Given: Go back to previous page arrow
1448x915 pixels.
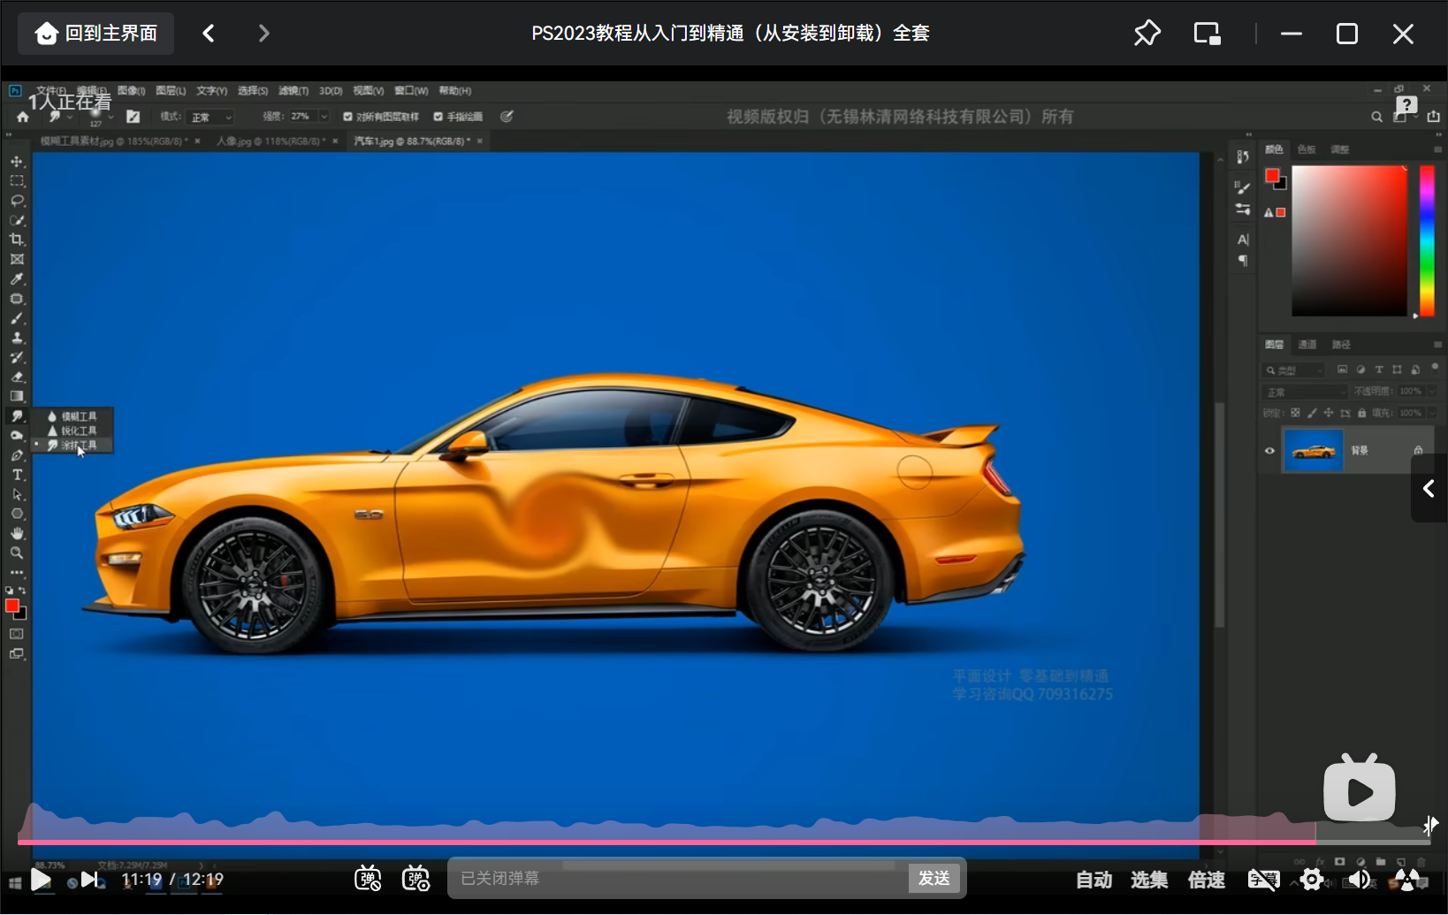Looking at the screenshot, I should [x=209, y=34].
